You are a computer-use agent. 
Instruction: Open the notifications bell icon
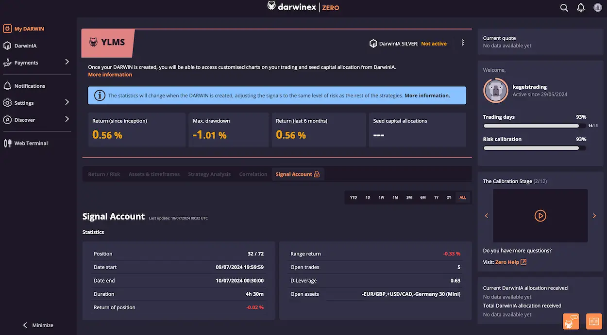pyautogui.click(x=580, y=8)
